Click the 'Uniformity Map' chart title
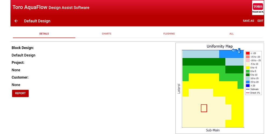275x134 pixels. click(x=220, y=46)
